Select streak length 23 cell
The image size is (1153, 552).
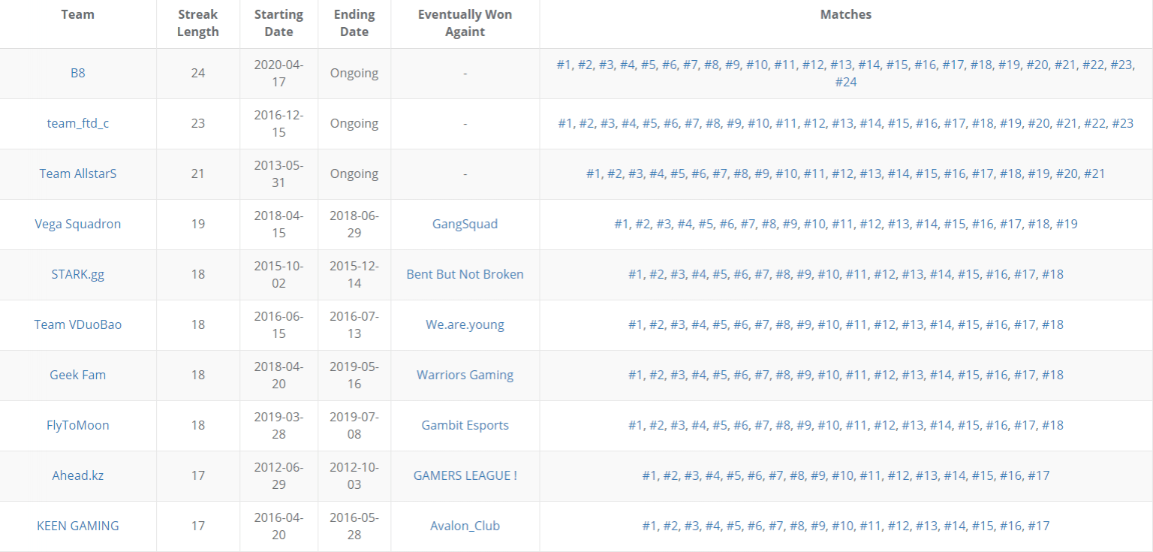point(198,124)
